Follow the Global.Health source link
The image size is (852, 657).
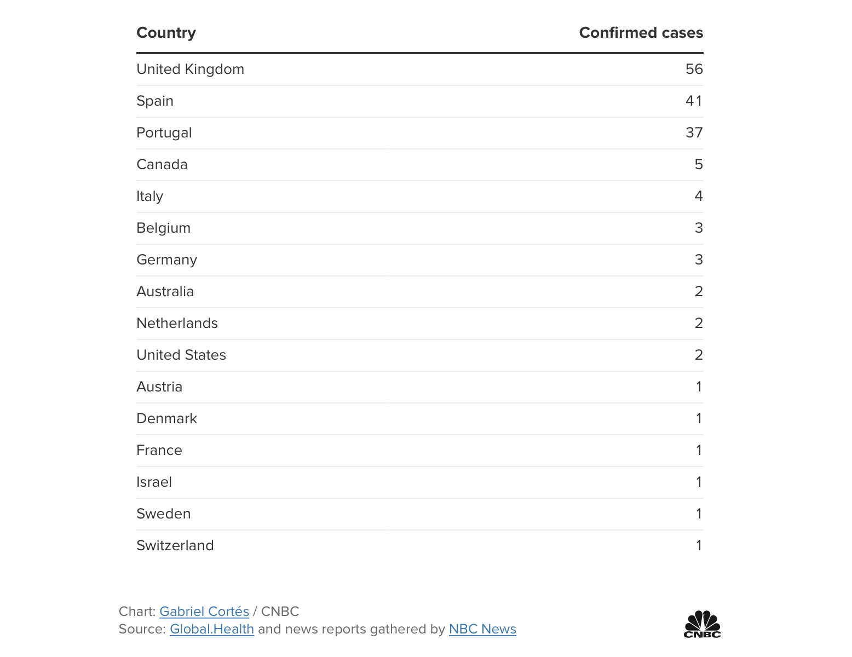tap(211, 629)
